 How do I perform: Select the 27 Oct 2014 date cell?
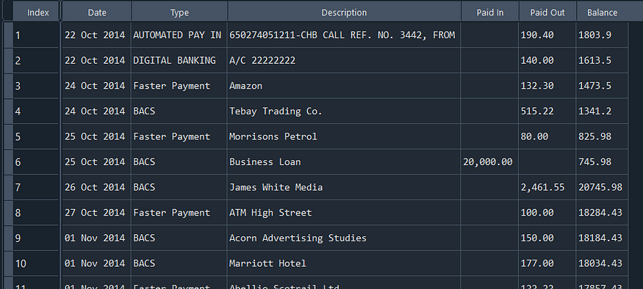point(96,213)
